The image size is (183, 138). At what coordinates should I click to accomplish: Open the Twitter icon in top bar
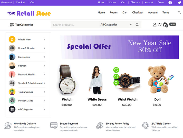point(179,3)
